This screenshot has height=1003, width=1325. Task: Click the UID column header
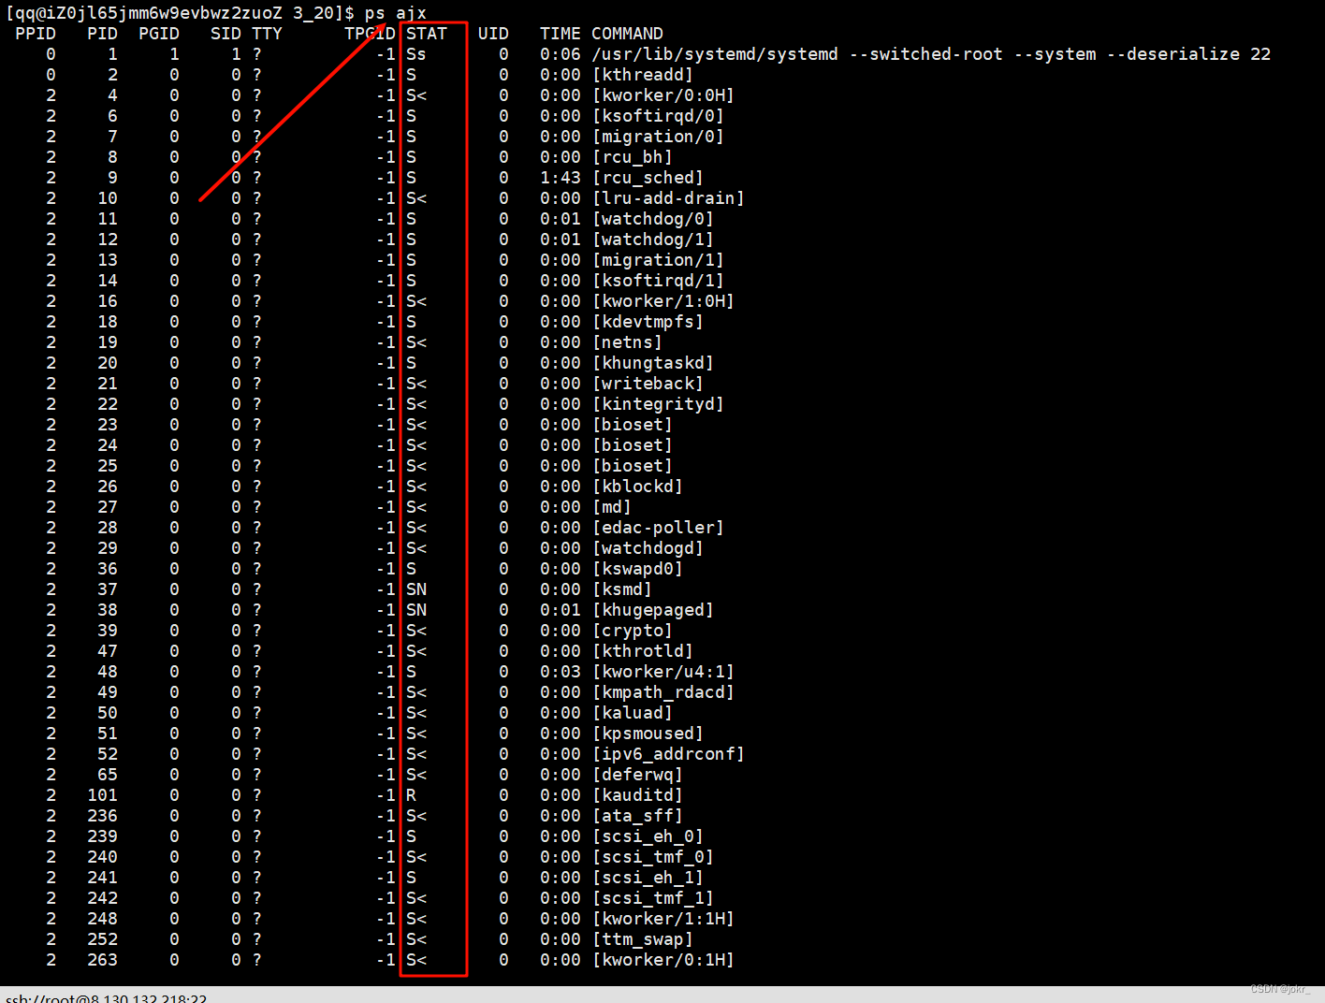(493, 34)
